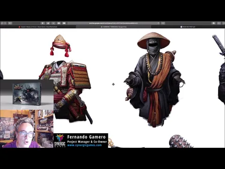Click the Synergic Games logo

[60, 140]
